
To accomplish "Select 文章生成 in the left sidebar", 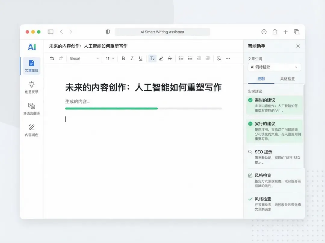I will 32,66.
